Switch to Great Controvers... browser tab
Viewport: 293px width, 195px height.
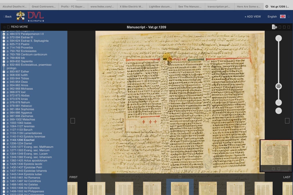pos(44,7)
